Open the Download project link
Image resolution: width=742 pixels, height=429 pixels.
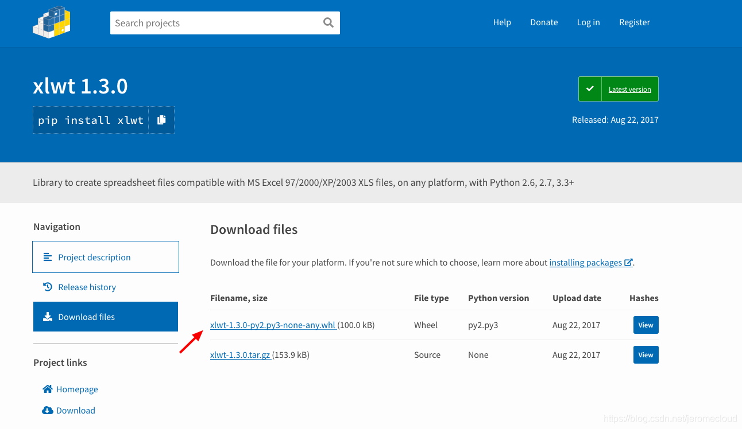pos(76,411)
